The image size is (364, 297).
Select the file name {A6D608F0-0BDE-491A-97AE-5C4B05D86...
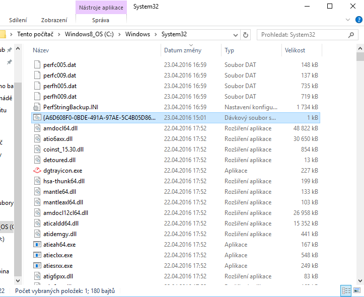99,118
